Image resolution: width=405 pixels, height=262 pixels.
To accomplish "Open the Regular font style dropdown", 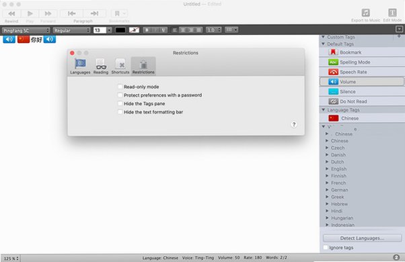I will point(71,30).
